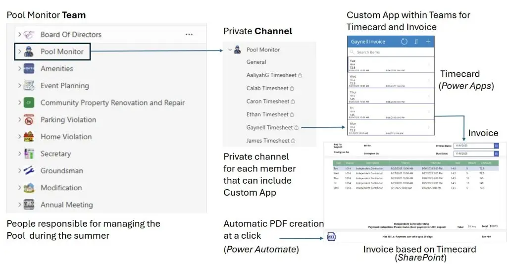Open the Thur timecard entry
Viewport: 507px width, 264px height.
pos(391,96)
